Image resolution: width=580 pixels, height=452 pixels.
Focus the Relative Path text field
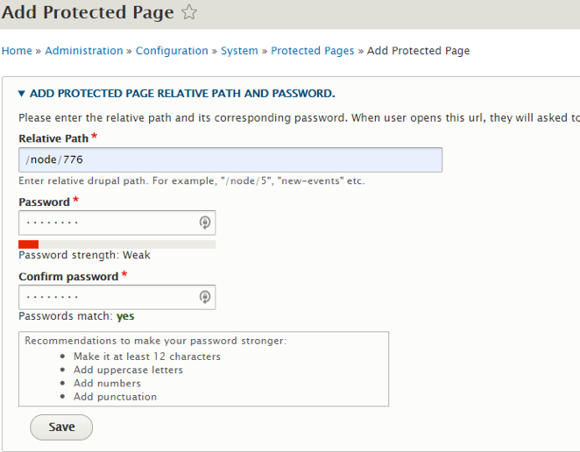[230, 159]
